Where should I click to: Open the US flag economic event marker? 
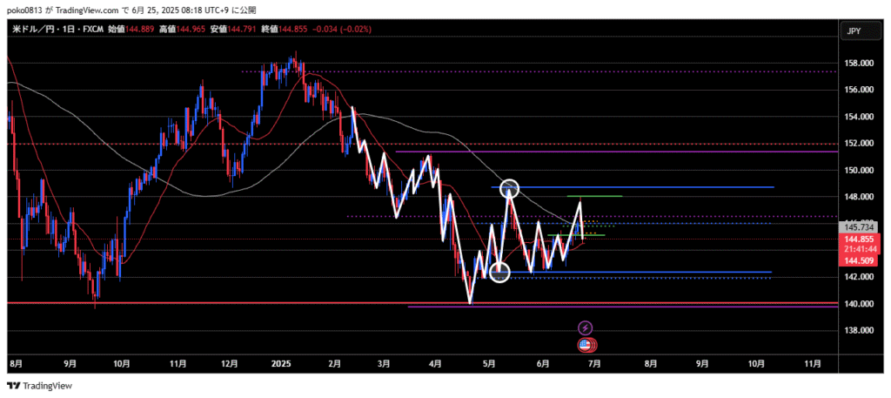pyautogui.click(x=586, y=345)
